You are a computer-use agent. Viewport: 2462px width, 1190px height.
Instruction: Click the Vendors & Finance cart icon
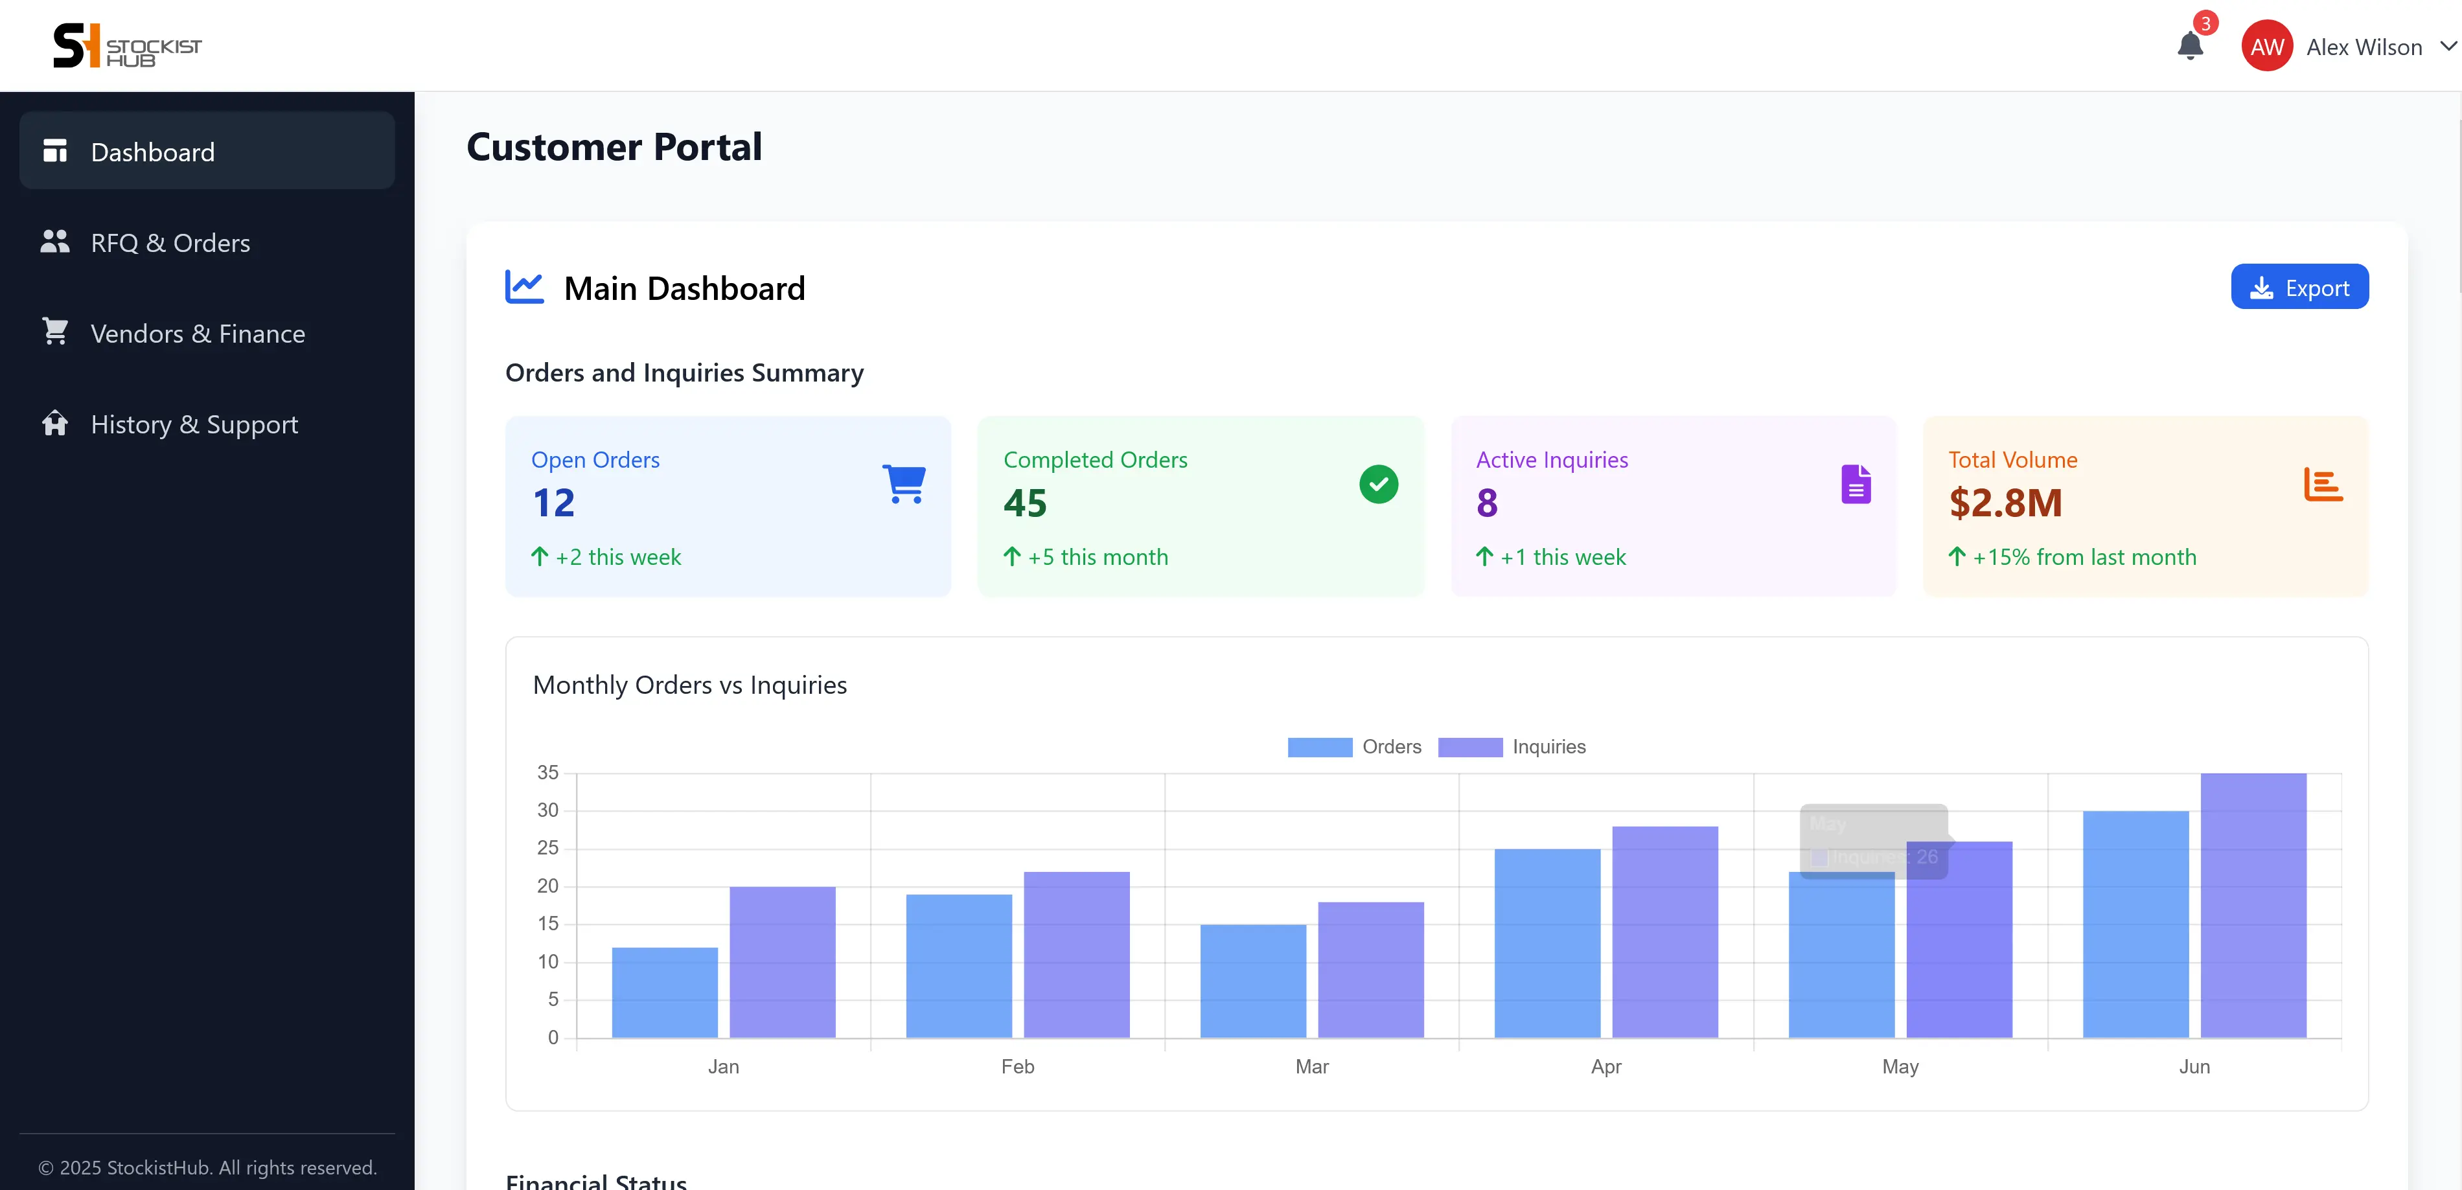click(x=54, y=332)
